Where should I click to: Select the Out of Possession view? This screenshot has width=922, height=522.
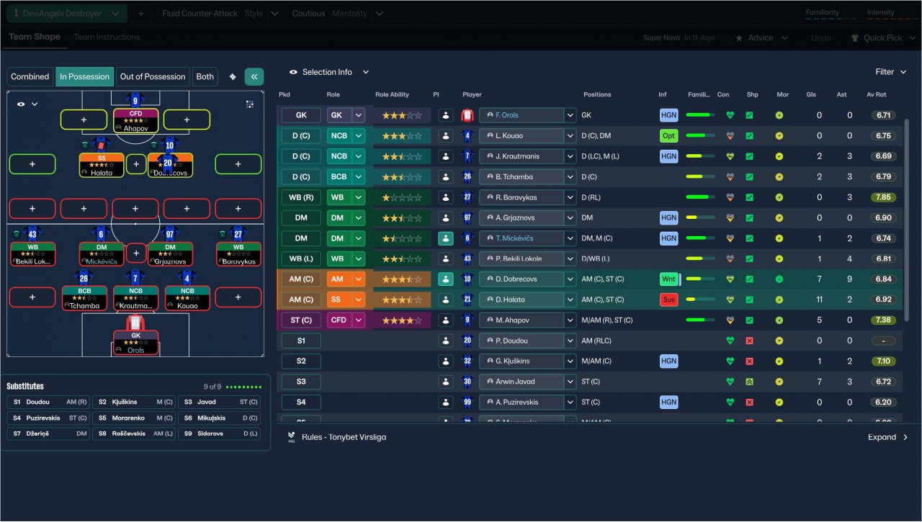(152, 77)
